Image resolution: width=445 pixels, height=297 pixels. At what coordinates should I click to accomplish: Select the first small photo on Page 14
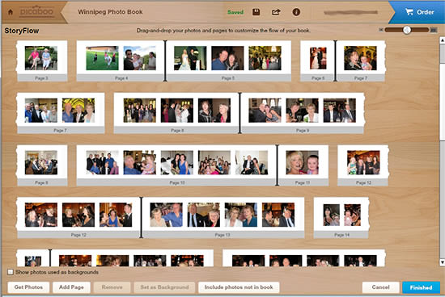(x=332, y=215)
